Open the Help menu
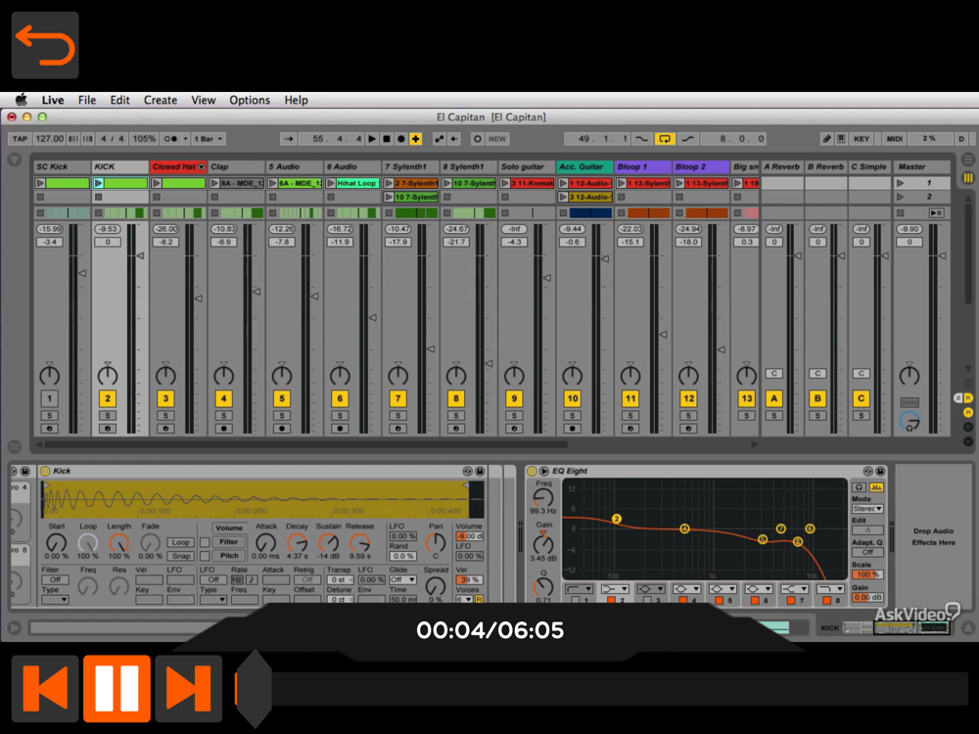Screen dimensions: 979x734 (296, 100)
